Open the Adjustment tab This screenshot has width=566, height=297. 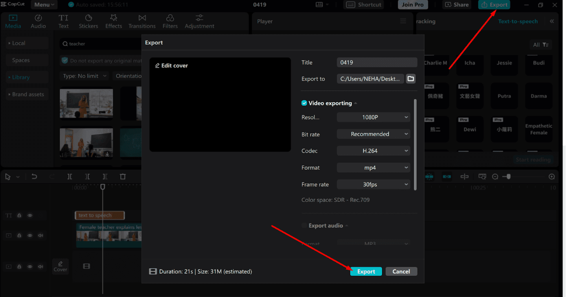tap(200, 22)
